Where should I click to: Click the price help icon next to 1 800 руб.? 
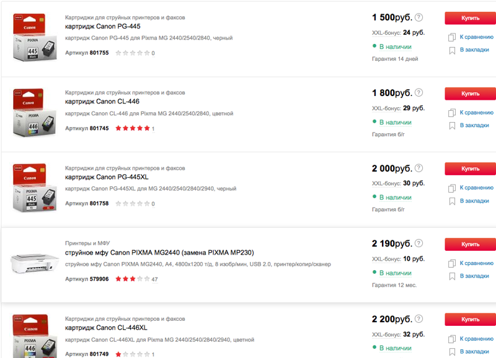click(x=418, y=92)
